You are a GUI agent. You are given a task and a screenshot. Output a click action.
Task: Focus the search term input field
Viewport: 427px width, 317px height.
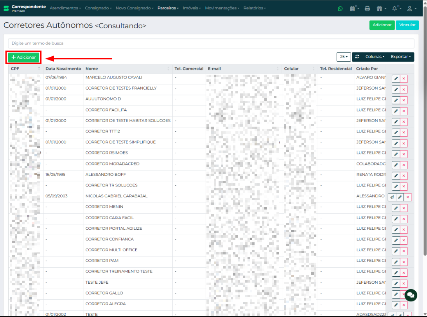click(211, 43)
